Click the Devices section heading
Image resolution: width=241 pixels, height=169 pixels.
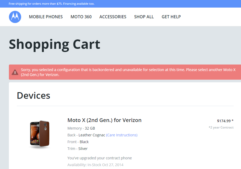[33, 96]
